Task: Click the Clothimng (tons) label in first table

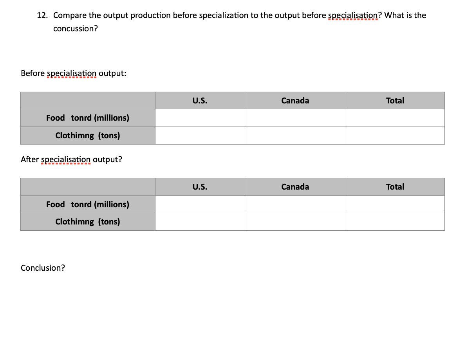Action: click(87, 135)
